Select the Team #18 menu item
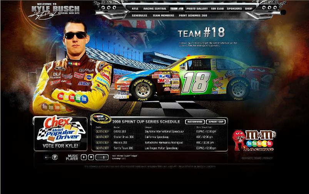The image size is (309, 194). click(x=177, y=9)
